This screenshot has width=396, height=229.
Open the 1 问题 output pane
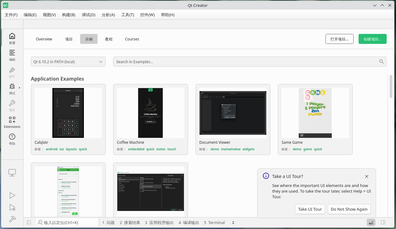[x=109, y=222]
